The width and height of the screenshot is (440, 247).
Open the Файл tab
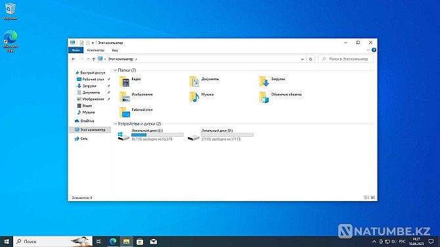point(76,50)
